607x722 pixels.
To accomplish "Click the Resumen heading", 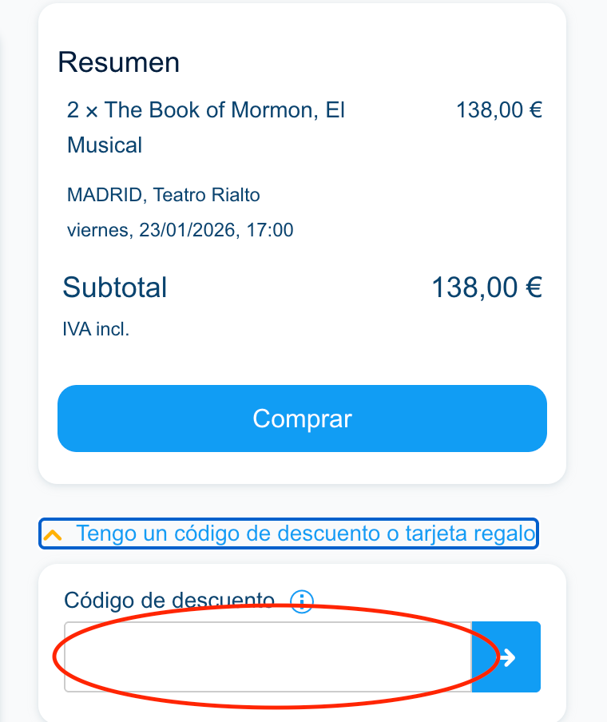I will [118, 62].
